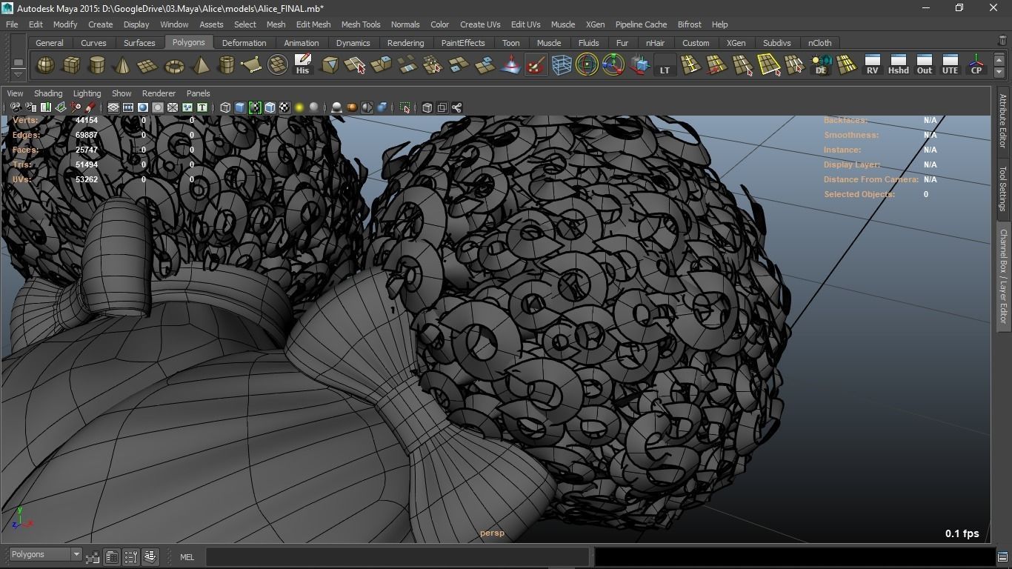
Task: Click the panel toolbar share-nodes icon
Action: (457, 108)
